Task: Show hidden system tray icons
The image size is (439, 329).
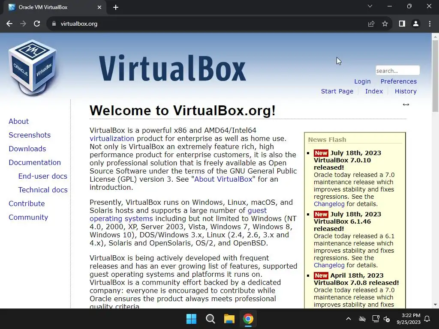Action: [x=349, y=319]
